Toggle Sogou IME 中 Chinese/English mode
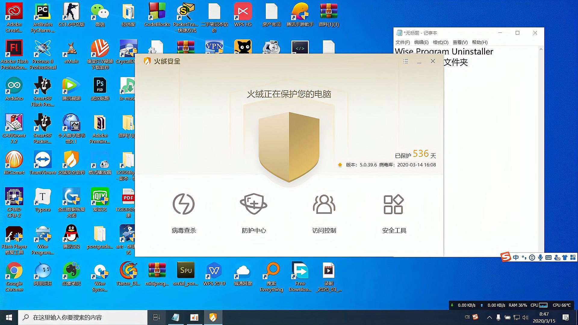Screen dimensions: 578x325 (516, 258)
